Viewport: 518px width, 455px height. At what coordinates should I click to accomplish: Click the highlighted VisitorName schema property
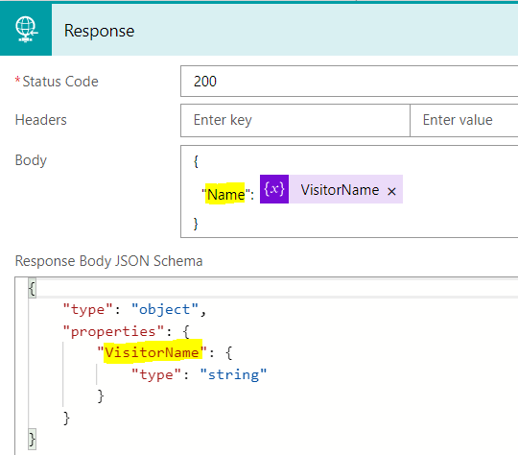153,352
